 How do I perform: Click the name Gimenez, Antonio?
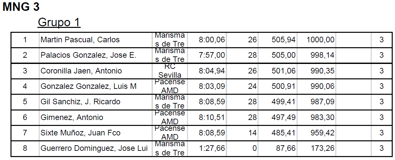pyautogui.click(x=72, y=117)
